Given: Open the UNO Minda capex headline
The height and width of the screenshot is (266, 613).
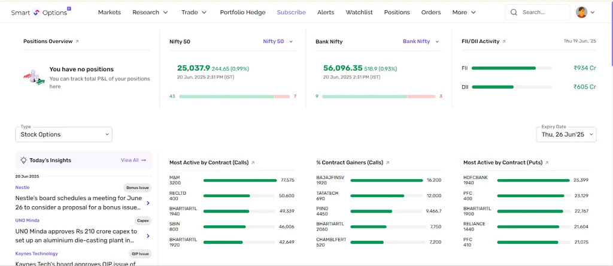Looking at the screenshot, I should [x=77, y=236].
